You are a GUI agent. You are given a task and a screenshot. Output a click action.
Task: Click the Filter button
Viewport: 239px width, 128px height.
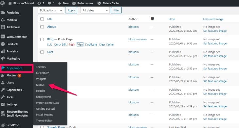point(116,10)
